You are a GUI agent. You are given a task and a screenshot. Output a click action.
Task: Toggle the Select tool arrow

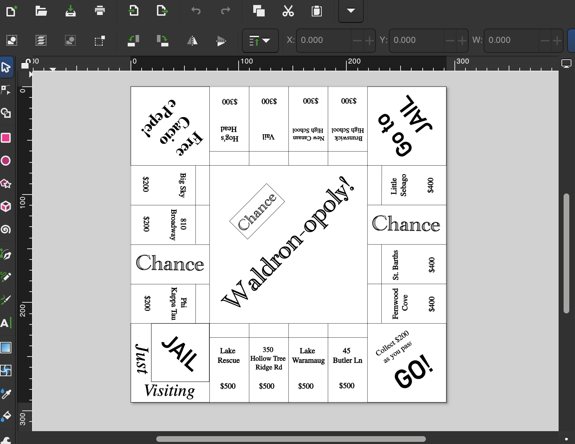6,67
